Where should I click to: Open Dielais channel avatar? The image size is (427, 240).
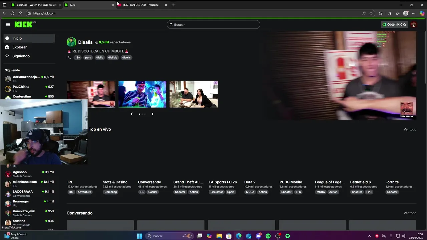click(x=71, y=42)
